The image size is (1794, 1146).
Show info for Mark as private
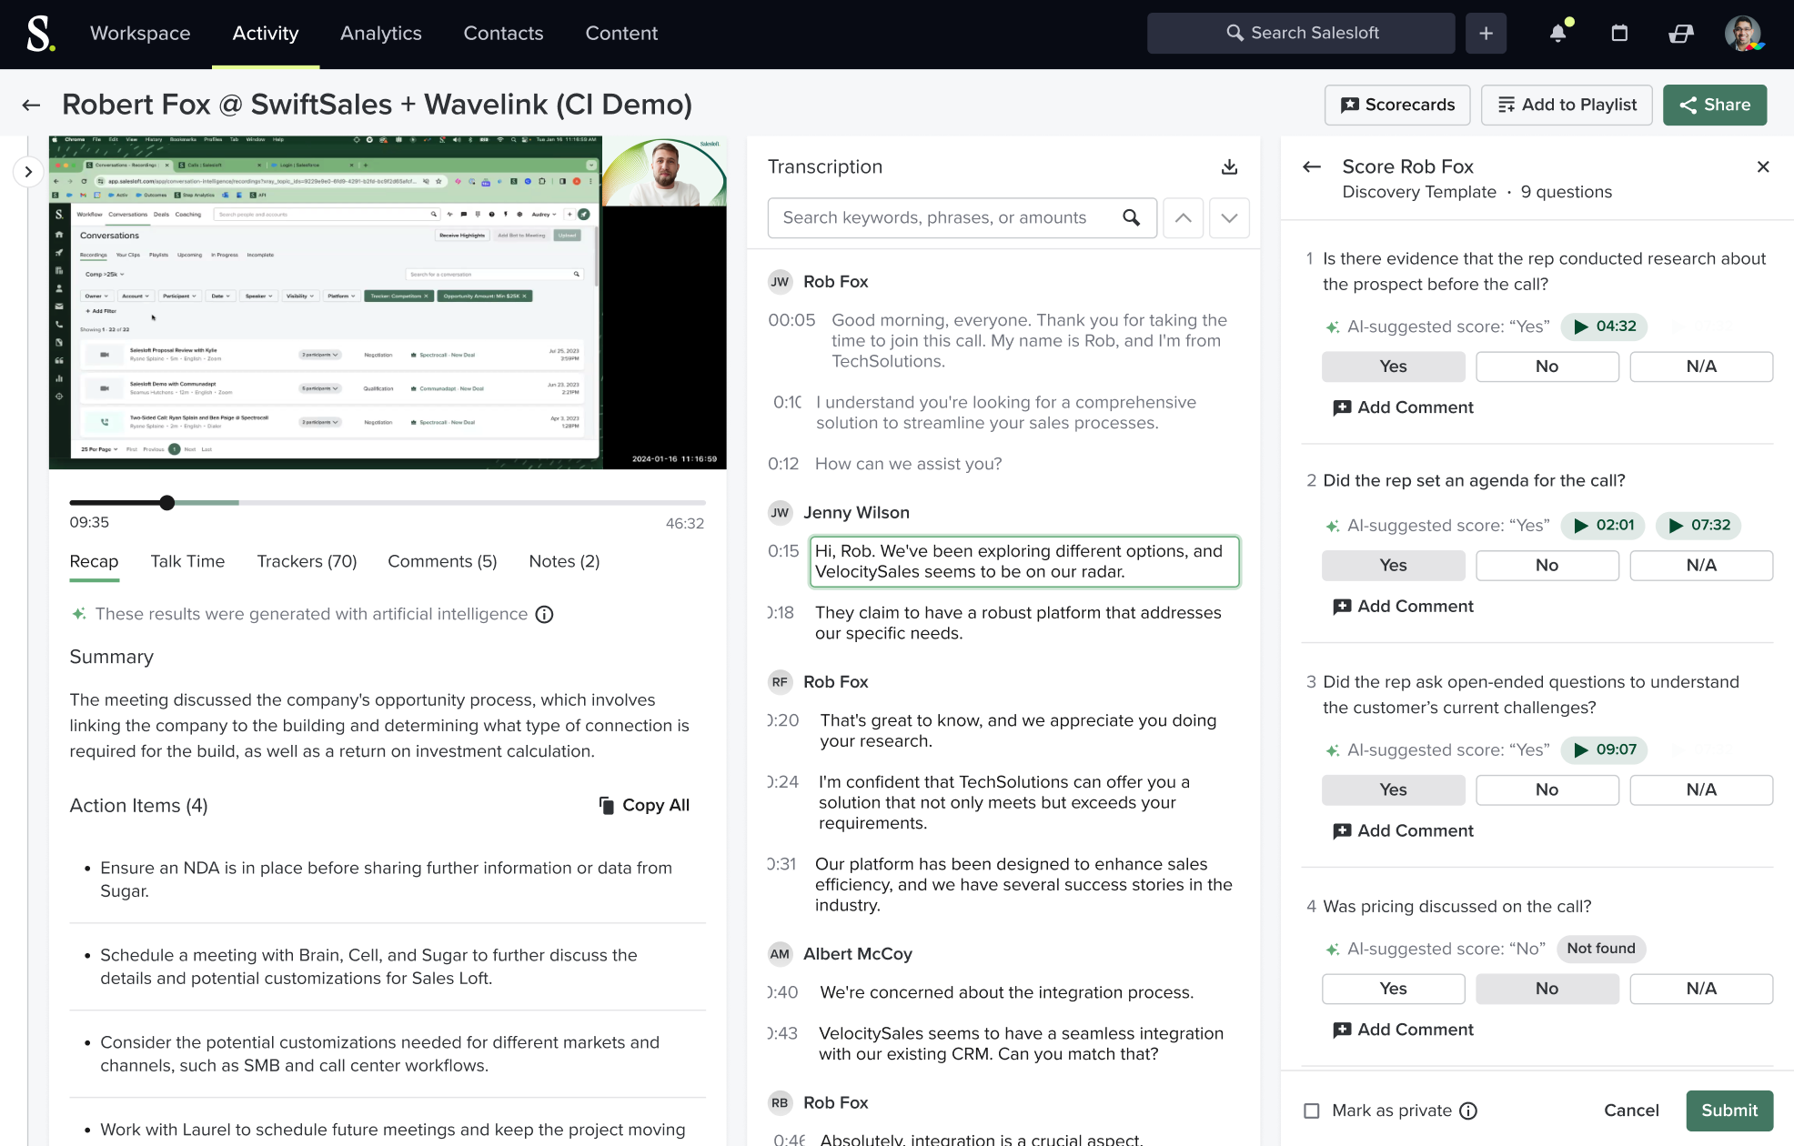tap(1468, 1111)
